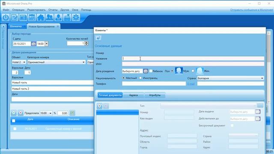Open the Другие menu

click(65, 10)
